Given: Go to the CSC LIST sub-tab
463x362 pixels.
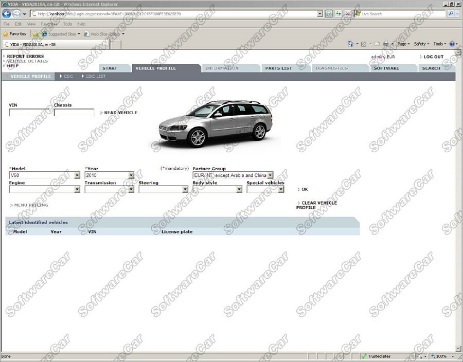Looking at the screenshot, I should click(95, 77).
